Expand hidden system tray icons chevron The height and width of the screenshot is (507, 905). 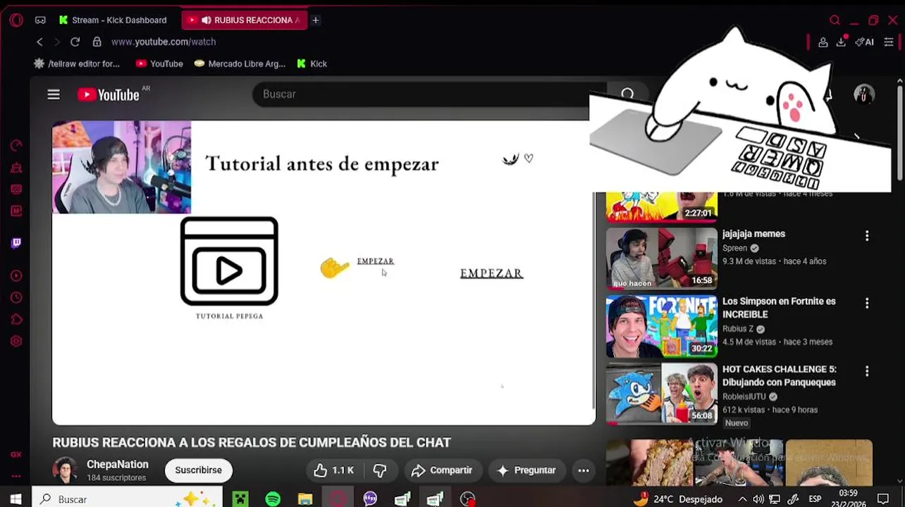click(x=742, y=499)
